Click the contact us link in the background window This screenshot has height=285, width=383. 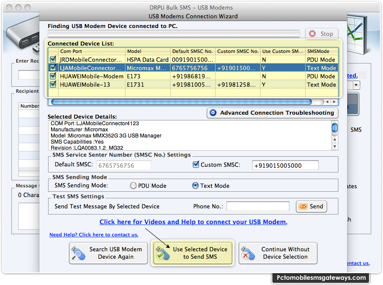point(359,263)
